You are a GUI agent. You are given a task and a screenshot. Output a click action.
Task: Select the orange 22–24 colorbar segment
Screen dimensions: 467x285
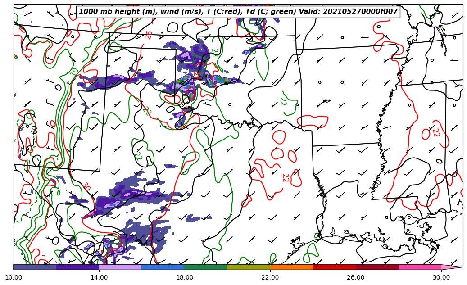click(x=291, y=267)
